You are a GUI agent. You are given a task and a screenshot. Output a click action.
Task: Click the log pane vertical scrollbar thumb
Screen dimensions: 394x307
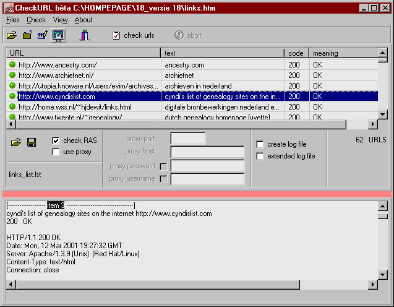(x=382, y=216)
